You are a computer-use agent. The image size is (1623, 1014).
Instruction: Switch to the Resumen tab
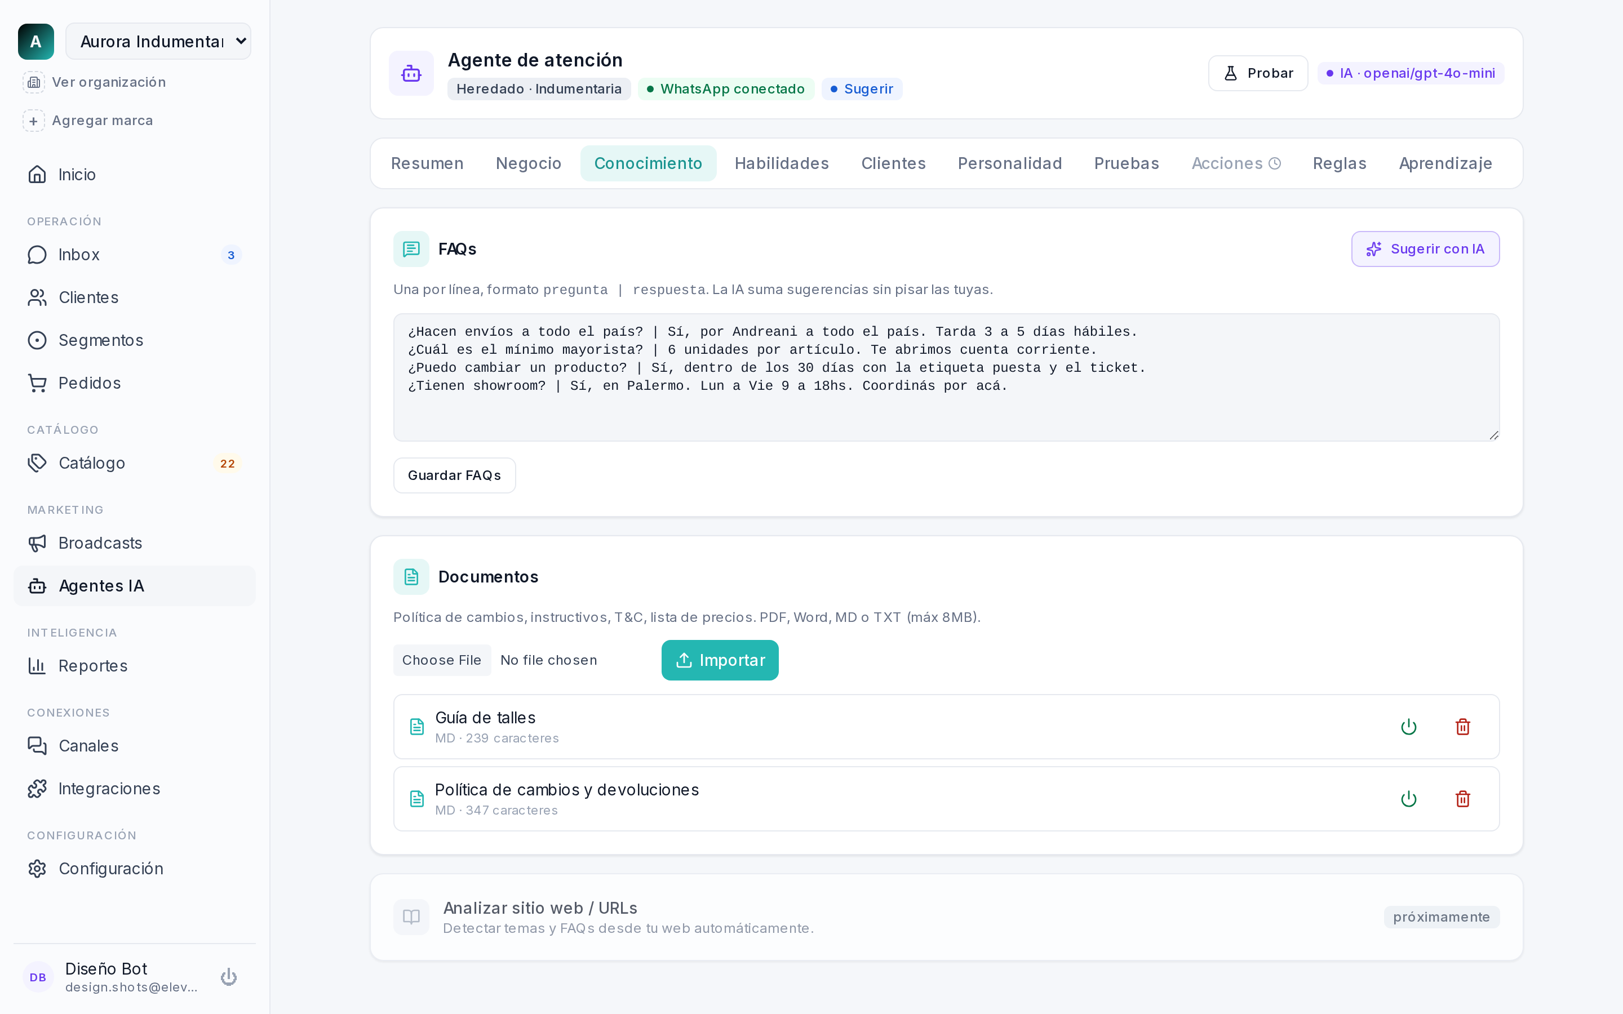coord(427,163)
